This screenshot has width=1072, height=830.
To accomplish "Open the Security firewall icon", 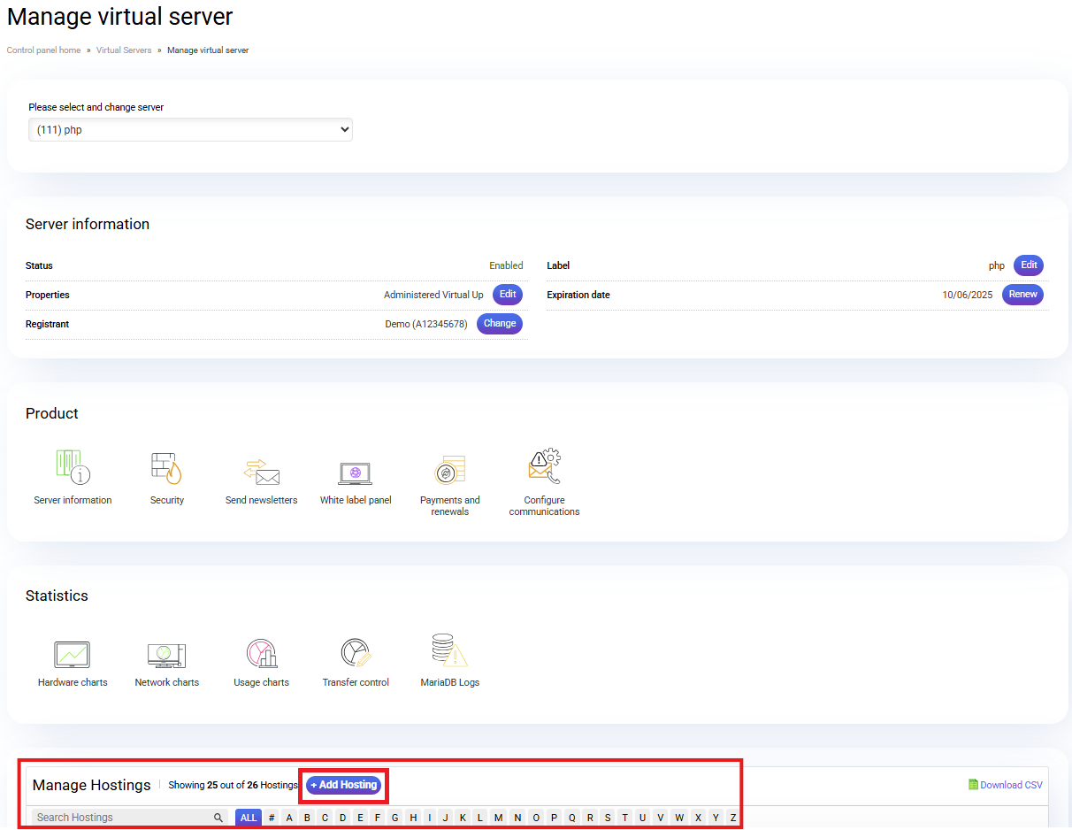I will click(166, 468).
